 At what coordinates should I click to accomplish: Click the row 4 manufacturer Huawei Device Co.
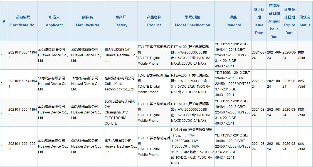pos(87,146)
